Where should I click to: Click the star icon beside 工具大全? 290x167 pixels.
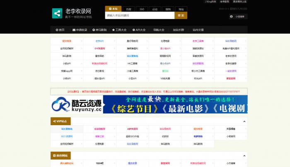click(x=113, y=30)
